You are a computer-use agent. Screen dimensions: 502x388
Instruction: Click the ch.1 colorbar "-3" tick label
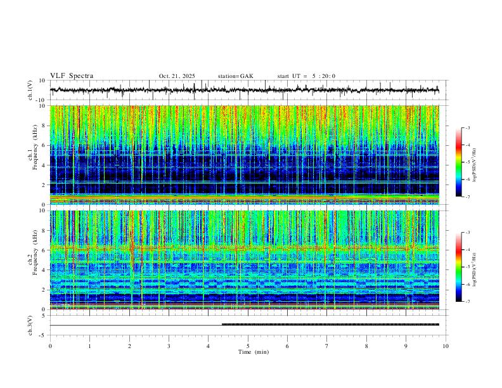tap(467, 127)
